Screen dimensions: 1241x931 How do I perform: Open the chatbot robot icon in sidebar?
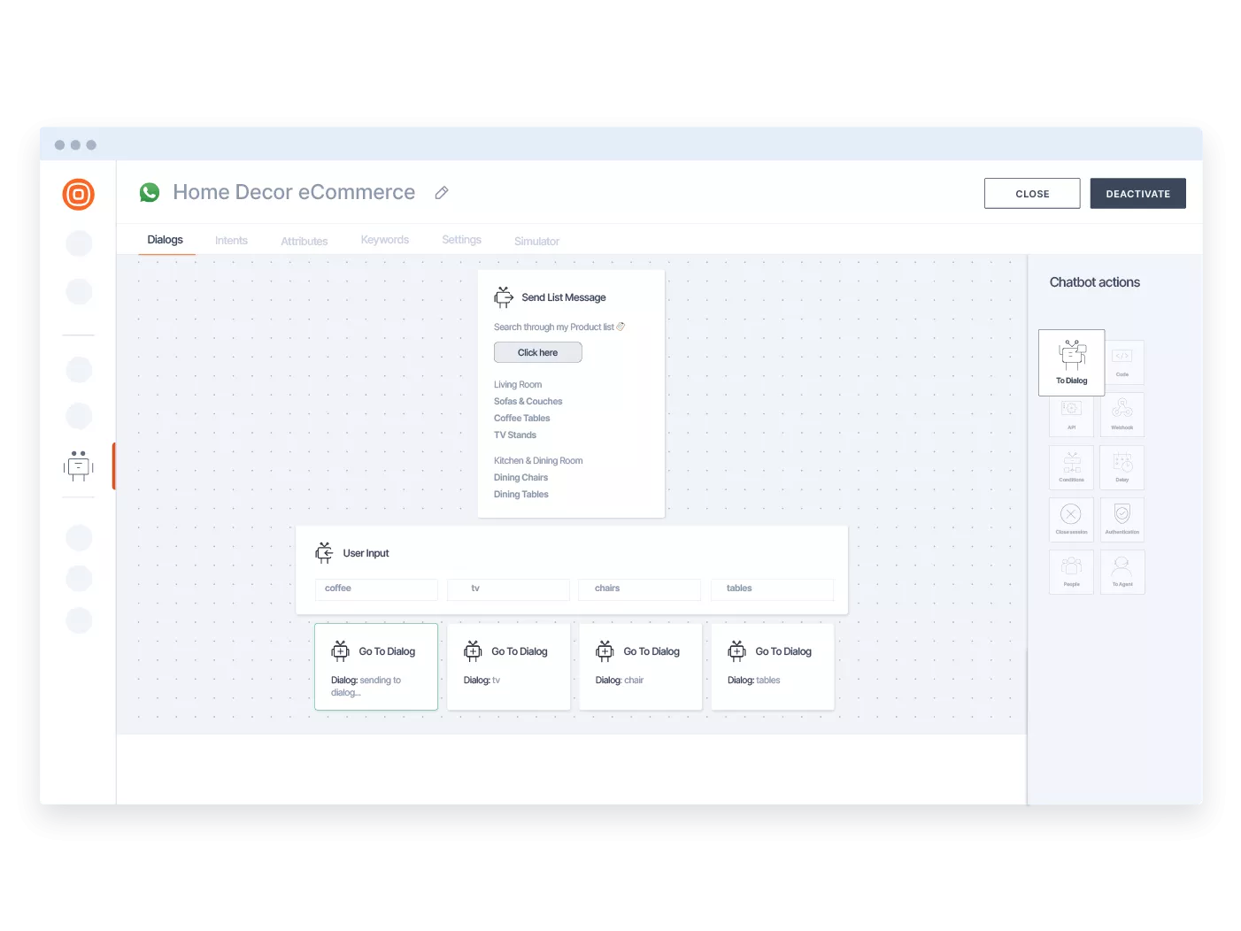[x=79, y=465]
